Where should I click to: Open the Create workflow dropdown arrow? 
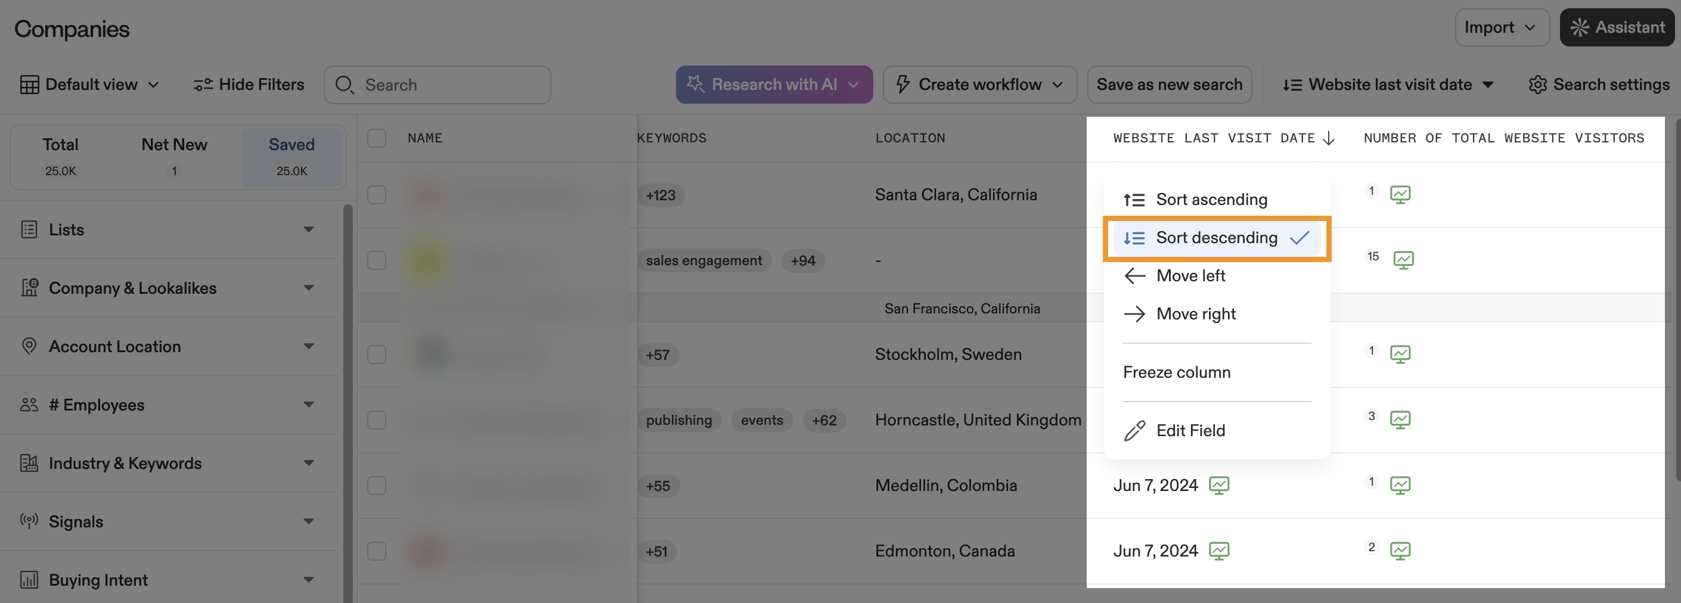coord(1059,84)
